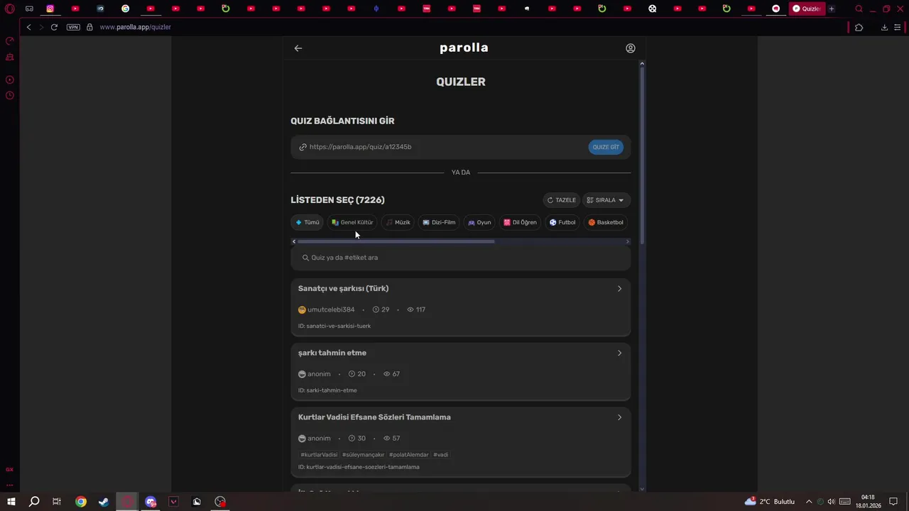Open GX Corner in the sidebar
This screenshot has height=511, width=909.
(10, 469)
